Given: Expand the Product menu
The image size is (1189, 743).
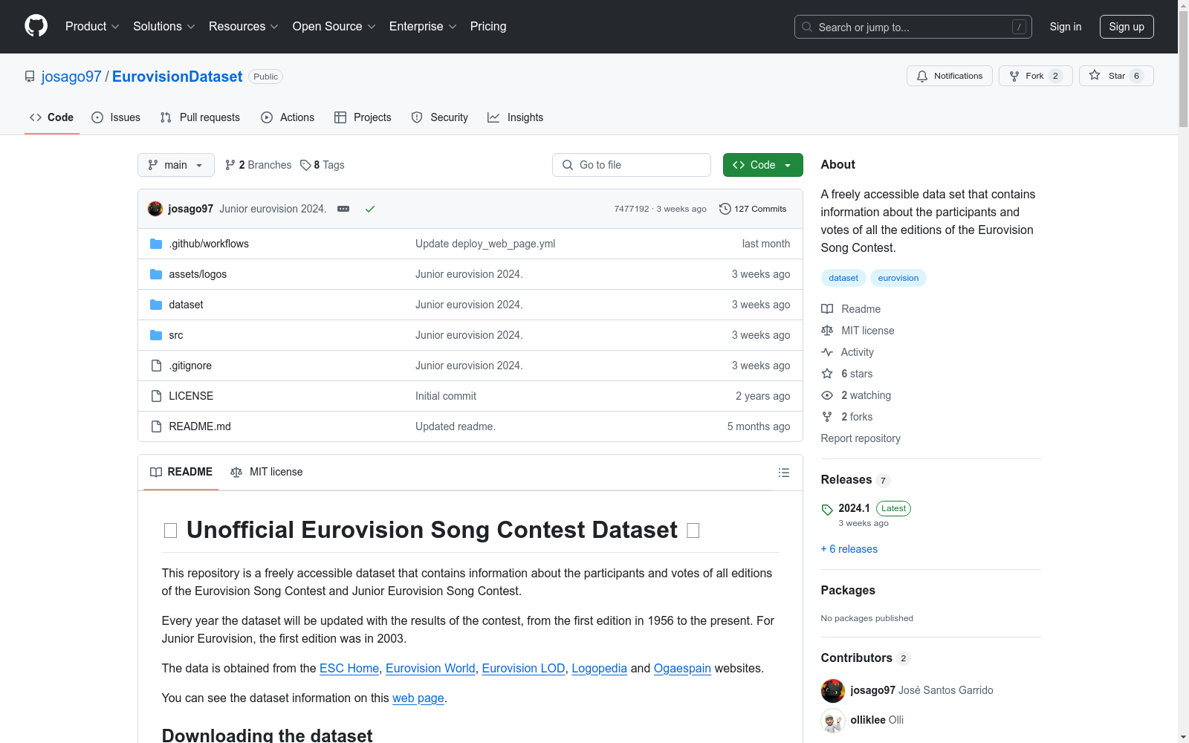Looking at the screenshot, I should pyautogui.click(x=92, y=27).
